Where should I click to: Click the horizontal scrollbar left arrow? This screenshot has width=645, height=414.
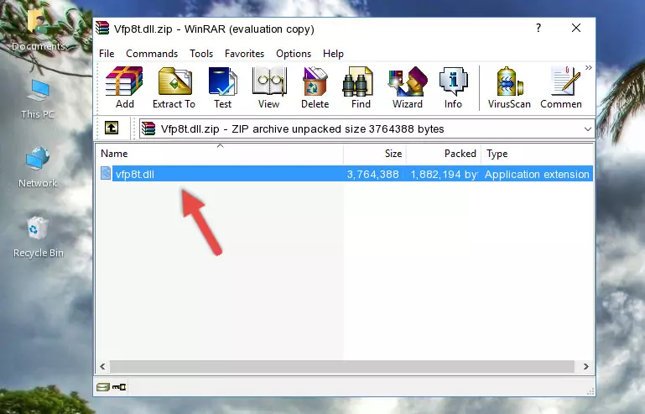pyautogui.click(x=103, y=366)
